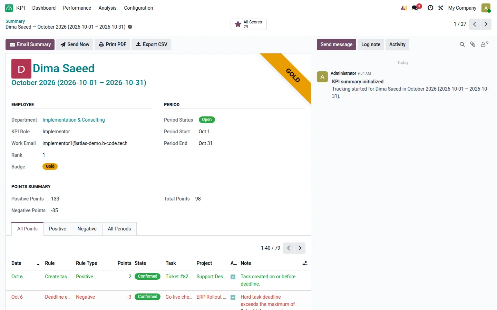Open the column settings adjust icon in table header
The width and height of the screenshot is (497, 310).
pyautogui.click(x=305, y=263)
